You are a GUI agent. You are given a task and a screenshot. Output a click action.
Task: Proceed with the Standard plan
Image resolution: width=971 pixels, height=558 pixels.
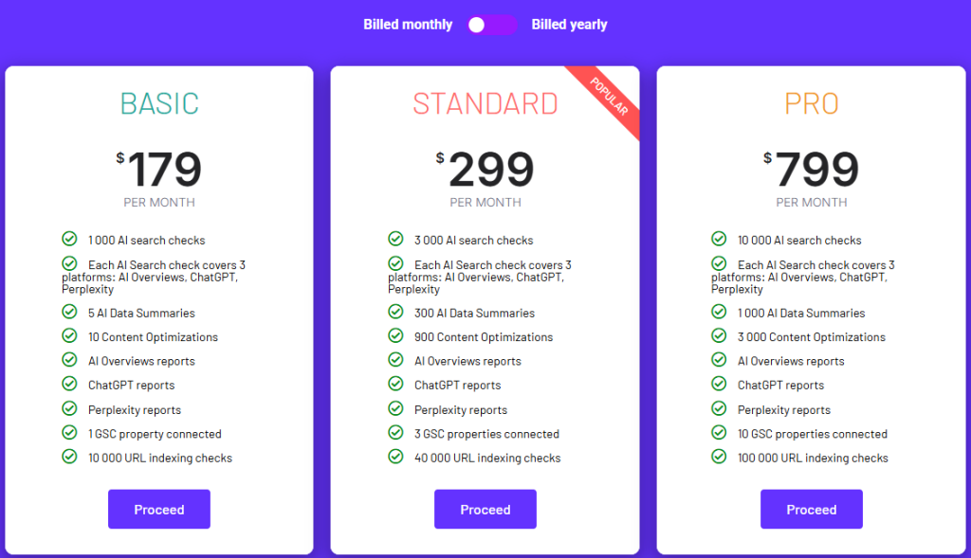coord(485,510)
